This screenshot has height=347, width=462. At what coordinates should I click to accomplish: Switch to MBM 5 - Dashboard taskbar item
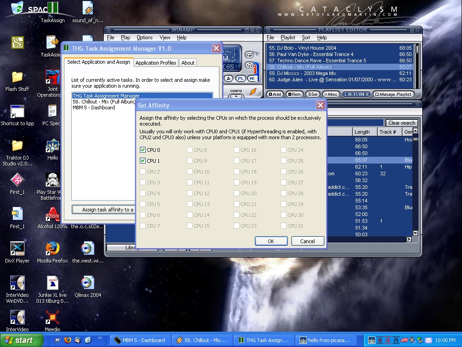141,340
